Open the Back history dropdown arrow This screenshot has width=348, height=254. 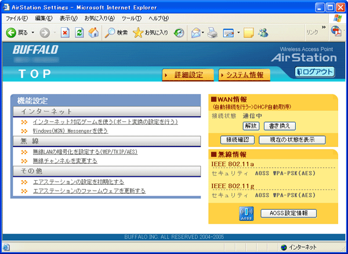point(33,33)
